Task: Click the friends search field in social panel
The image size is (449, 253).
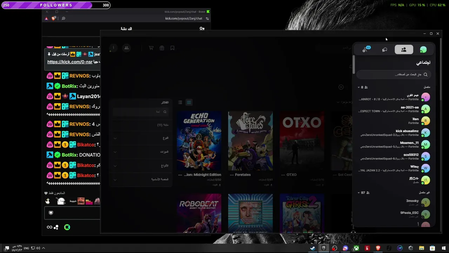Action: click(394, 74)
